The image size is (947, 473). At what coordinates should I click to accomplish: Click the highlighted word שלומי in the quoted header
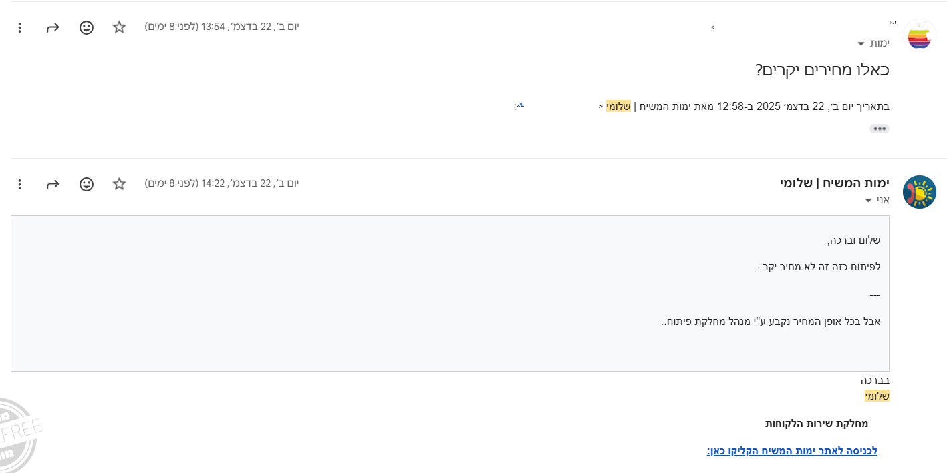click(618, 105)
